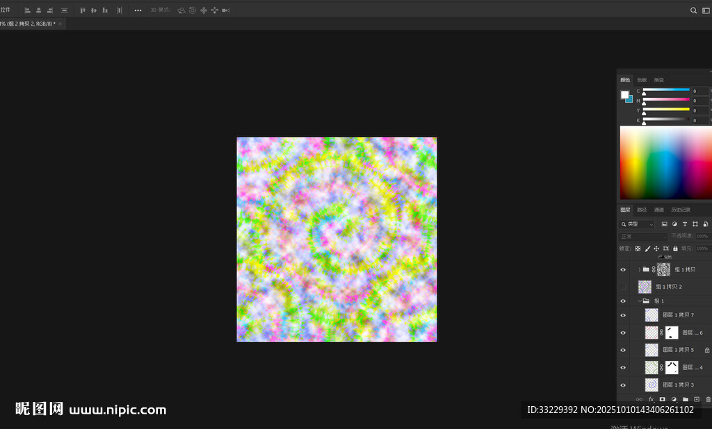
Task: Select the 组 1 拷贝 2 layer thumbnail
Action: point(645,287)
